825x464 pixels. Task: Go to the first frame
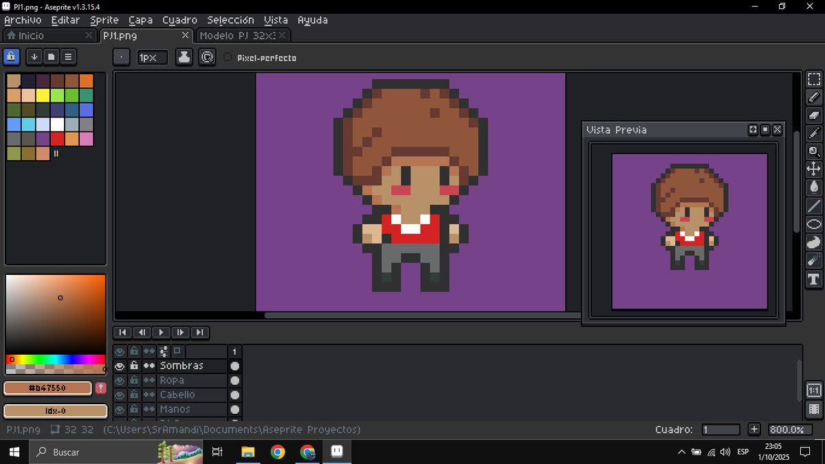click(x=122, y=333)
